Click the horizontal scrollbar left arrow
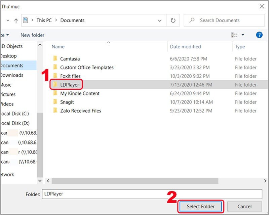This screenshot has width=269, height=215. coord(48,181)
